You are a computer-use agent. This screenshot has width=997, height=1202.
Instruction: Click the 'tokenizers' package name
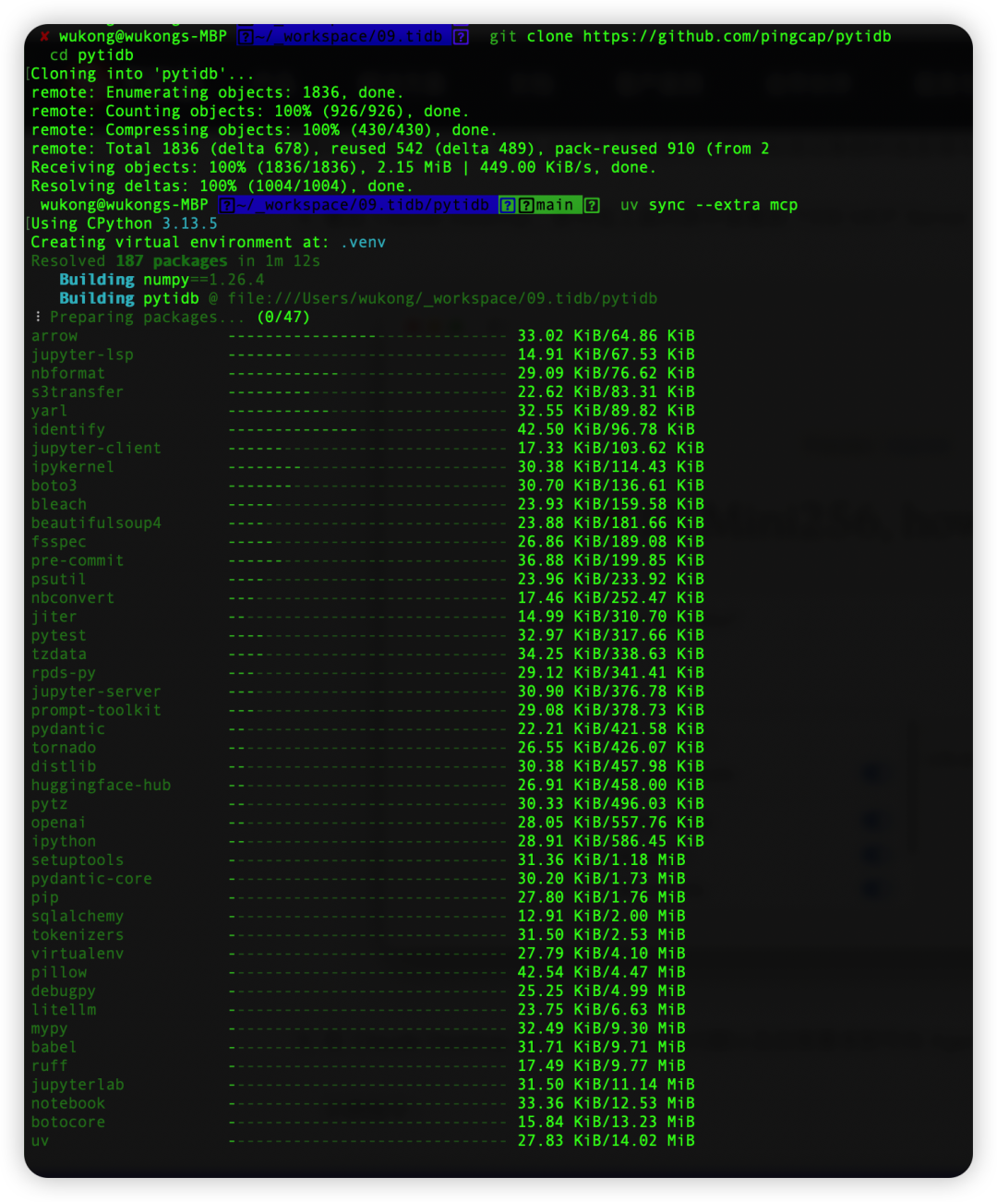[x=78, y=934]
